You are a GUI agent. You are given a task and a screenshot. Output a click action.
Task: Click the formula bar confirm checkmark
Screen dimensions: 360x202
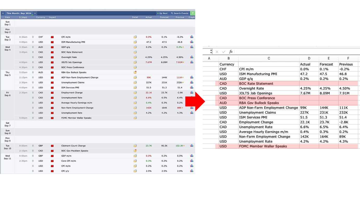224,52
